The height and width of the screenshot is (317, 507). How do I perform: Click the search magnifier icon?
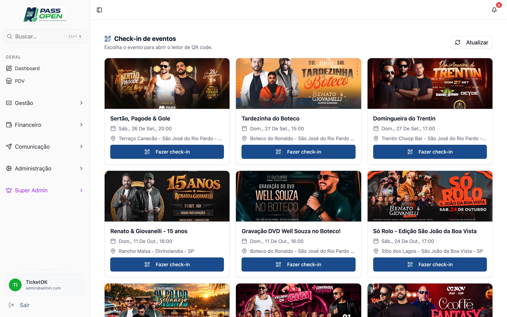pyautogui.click(x=10, y=36)
